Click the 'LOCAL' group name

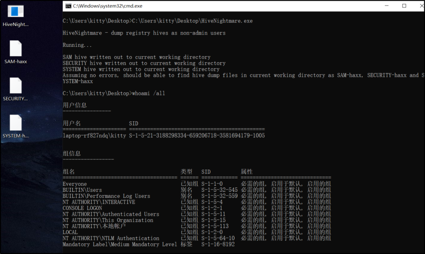pos(70,232)
